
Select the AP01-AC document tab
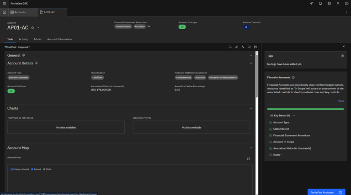pyautogui.click(x=53, y=12)
